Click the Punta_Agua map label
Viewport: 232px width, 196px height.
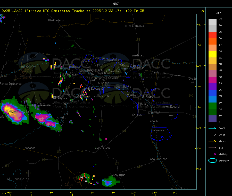(118, 175)
